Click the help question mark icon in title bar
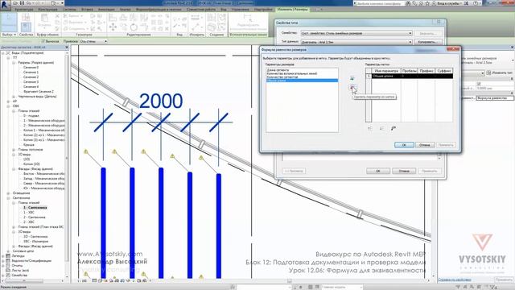The height and width of the screenshot is (290, 515). (476, 3)
